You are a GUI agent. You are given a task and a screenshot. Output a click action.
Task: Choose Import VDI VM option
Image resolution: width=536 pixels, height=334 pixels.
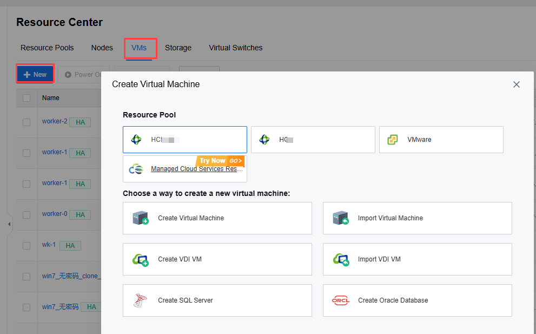pos(418,259)
